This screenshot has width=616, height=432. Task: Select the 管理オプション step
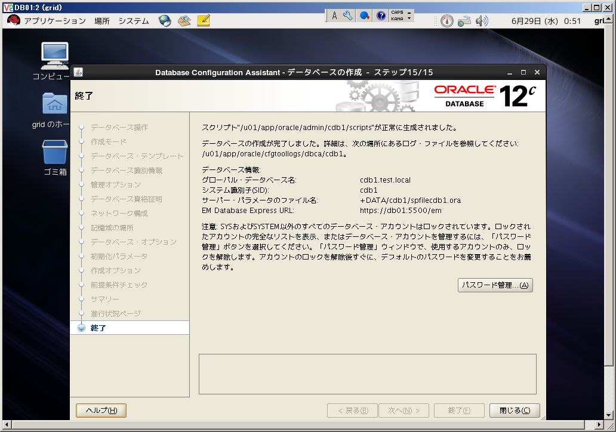tap(116, 184)
